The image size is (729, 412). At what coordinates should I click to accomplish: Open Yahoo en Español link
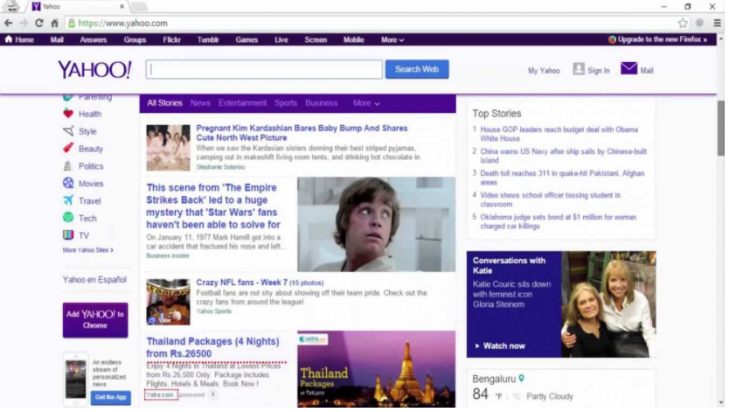click(x=94, y=279)
